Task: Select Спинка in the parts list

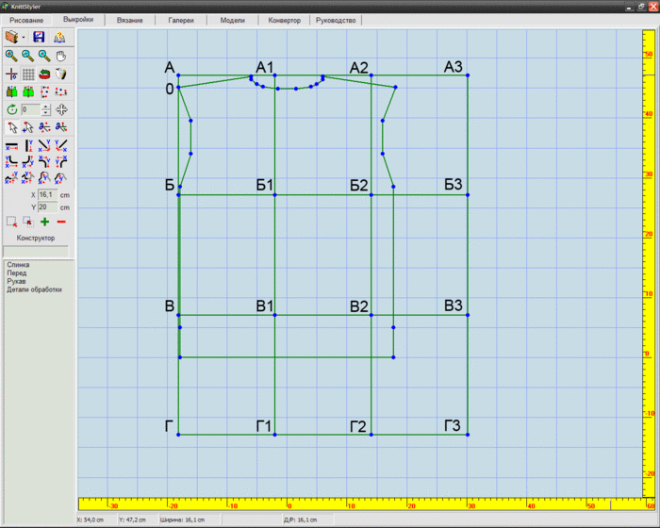Action: 18,265
